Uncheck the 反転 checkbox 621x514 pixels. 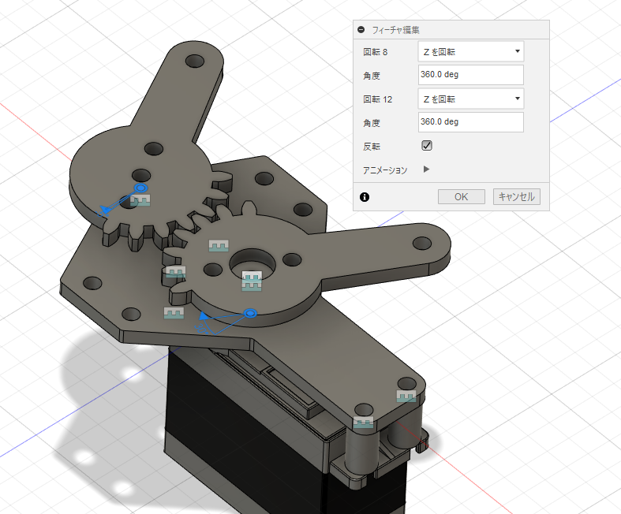pyautogui.click(x=427, y=146)
